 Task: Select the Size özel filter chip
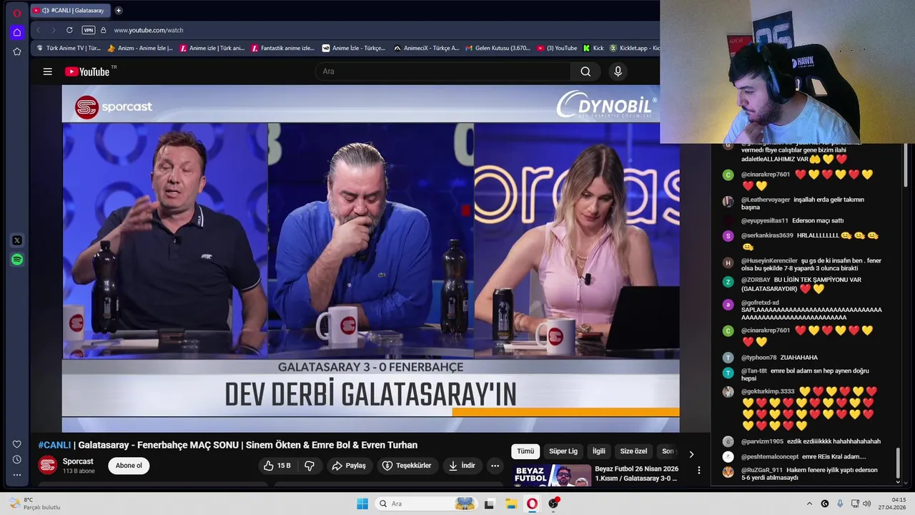[x=633, y=451]
